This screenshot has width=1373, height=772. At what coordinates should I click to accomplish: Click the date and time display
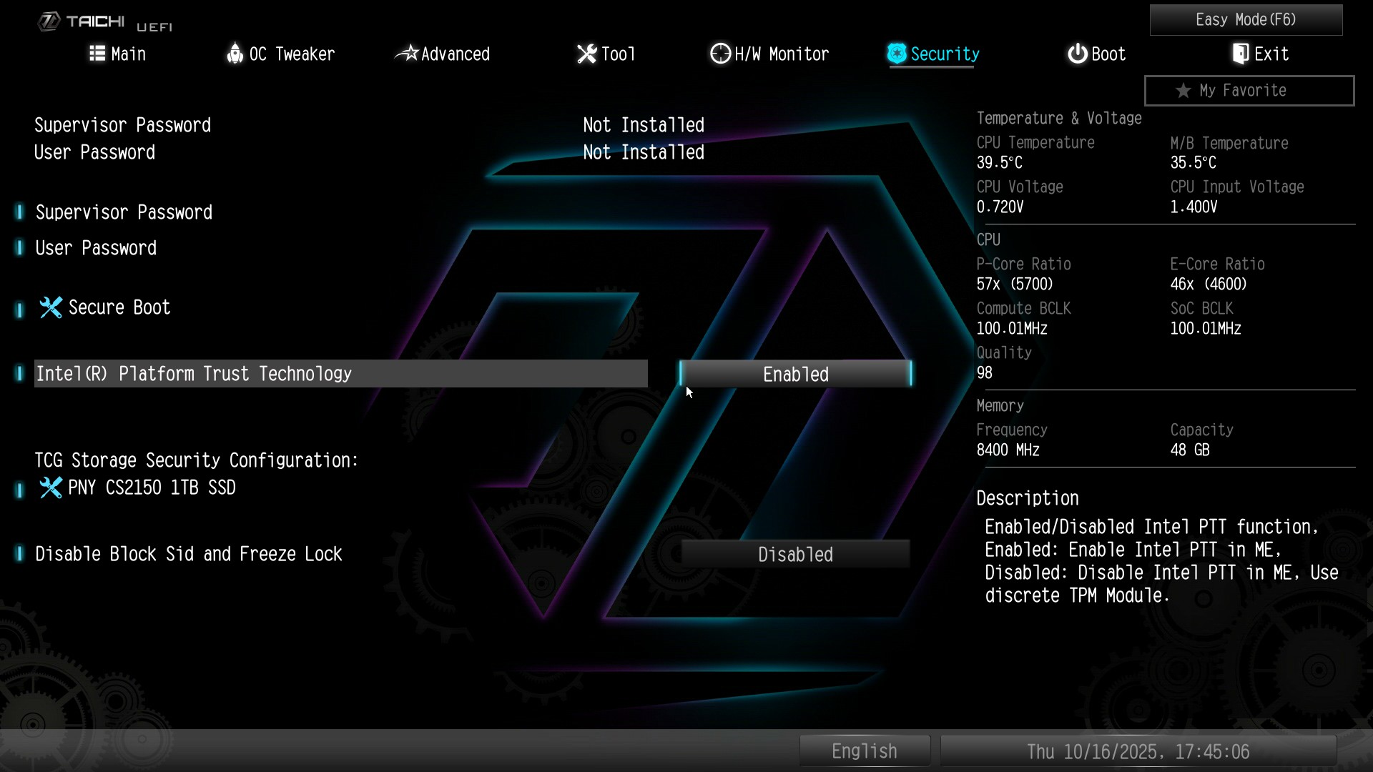pyautogui.click(x=1138, y=751)
